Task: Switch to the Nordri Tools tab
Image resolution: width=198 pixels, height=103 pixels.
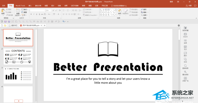Action: click(x=20, y=6)
